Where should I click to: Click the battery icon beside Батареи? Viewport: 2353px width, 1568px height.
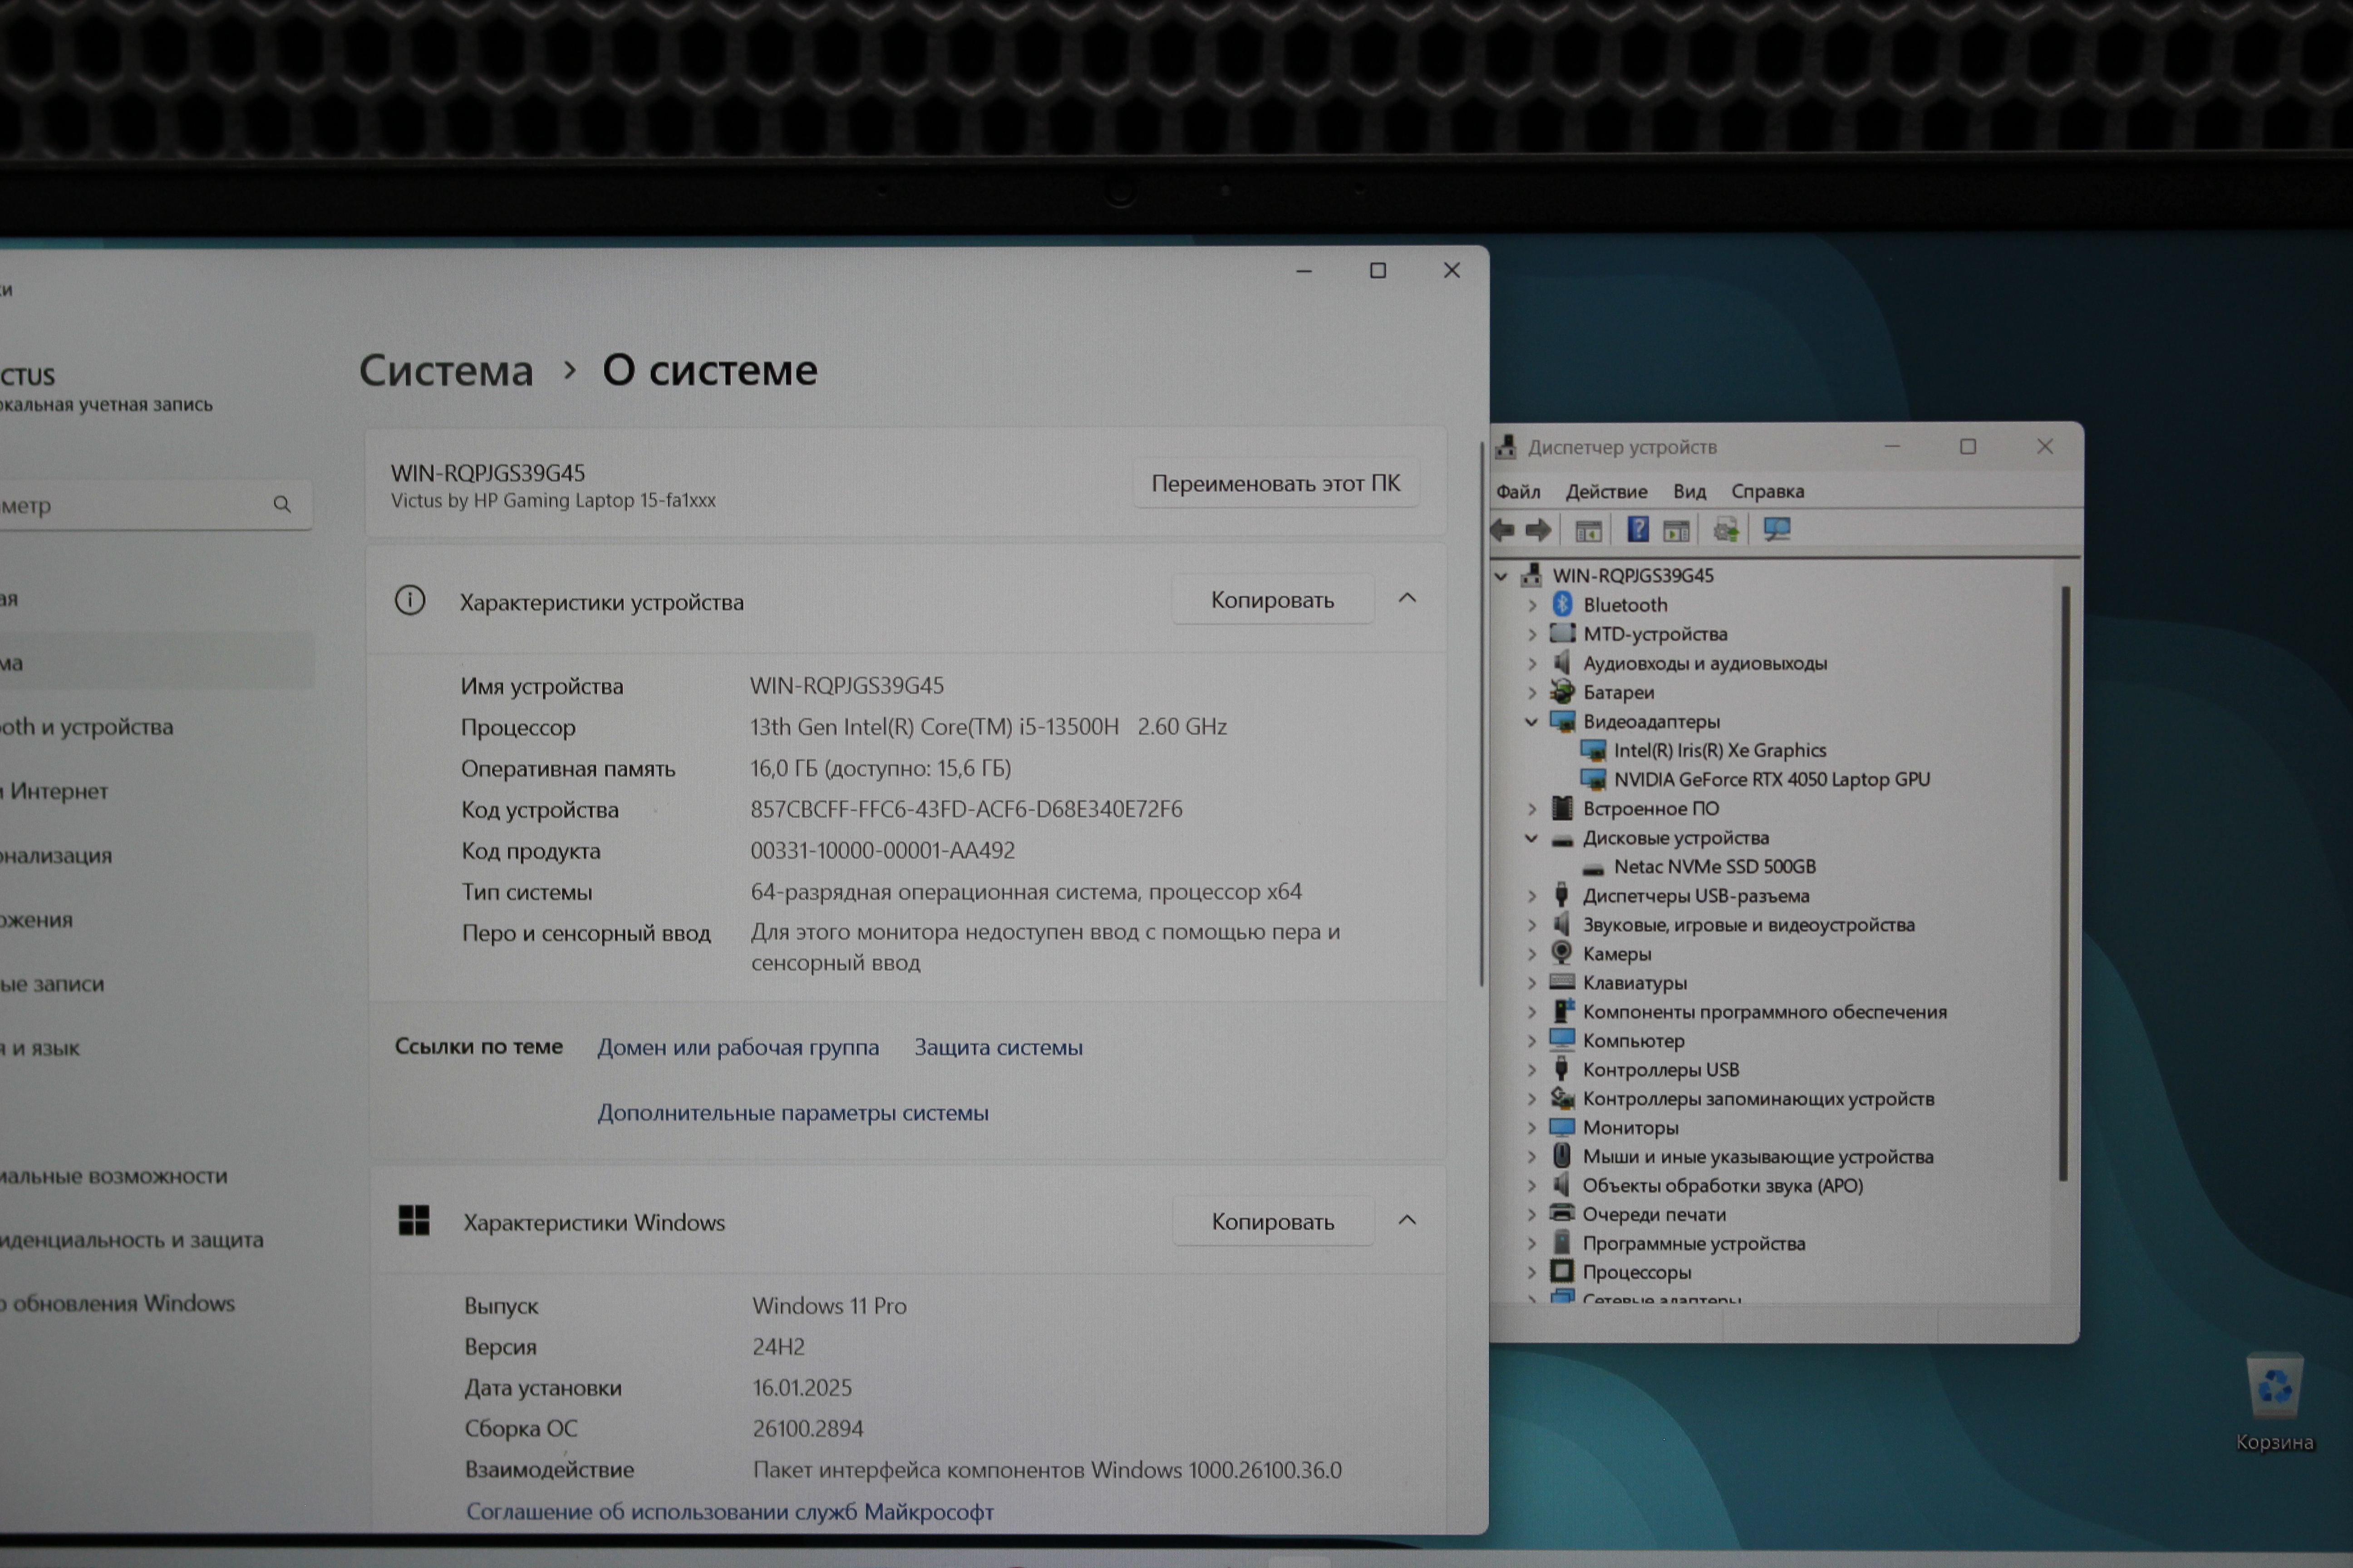[x=1562, y=691]
